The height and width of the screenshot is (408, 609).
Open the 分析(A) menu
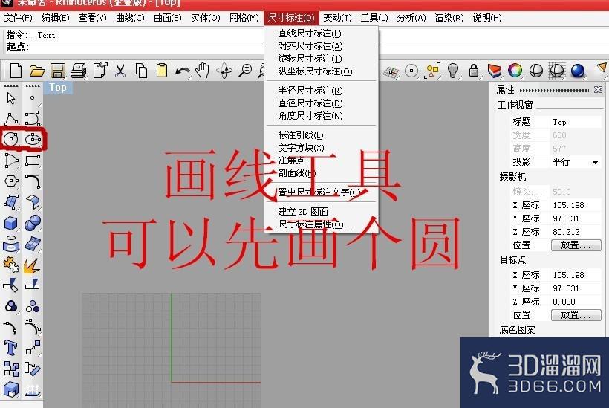click(411, 18)
